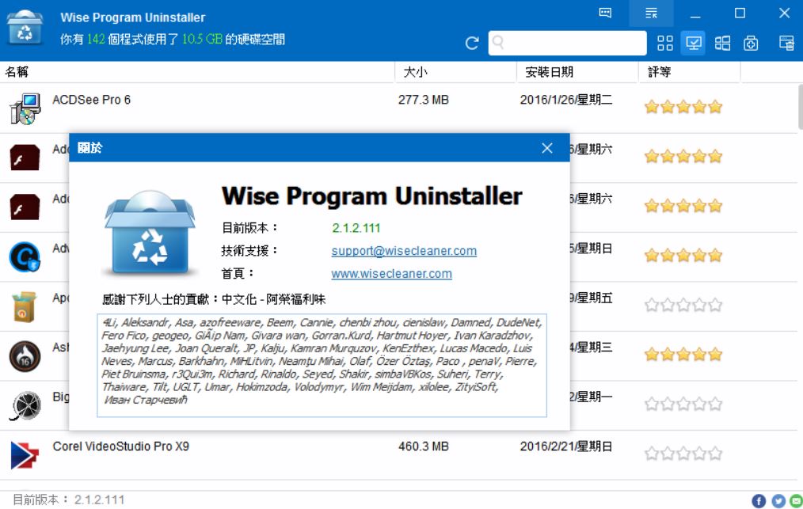Click the Corel VideoStudio Pro X9 icon
The width and height of the screenshot is (803, 509).
tap(25, 454)
